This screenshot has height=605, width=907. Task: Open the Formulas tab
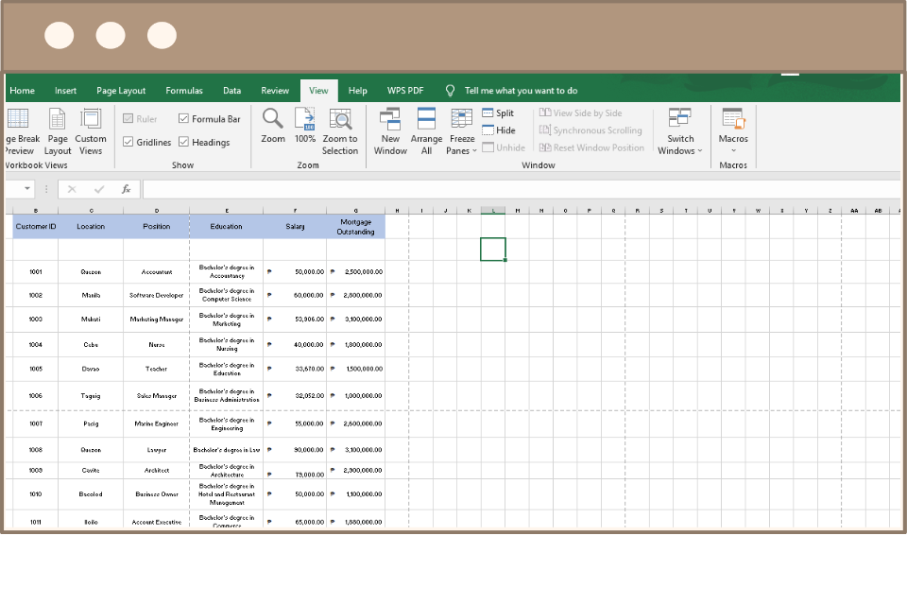click(184, 91)
